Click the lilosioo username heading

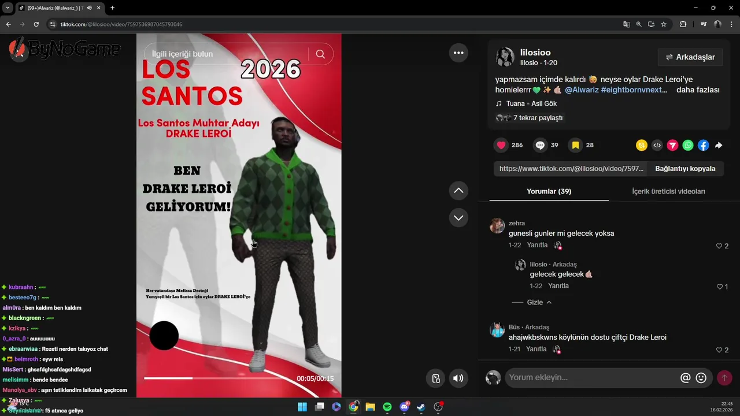pyautogui.click(x=535, y=53)
